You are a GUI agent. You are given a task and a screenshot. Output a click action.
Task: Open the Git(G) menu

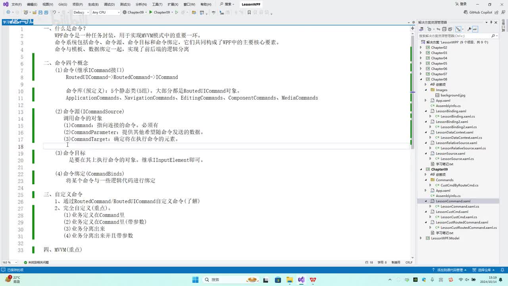coord(63,4)
